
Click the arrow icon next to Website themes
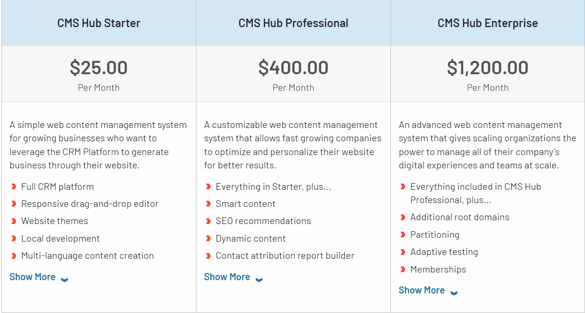[15, 221]
